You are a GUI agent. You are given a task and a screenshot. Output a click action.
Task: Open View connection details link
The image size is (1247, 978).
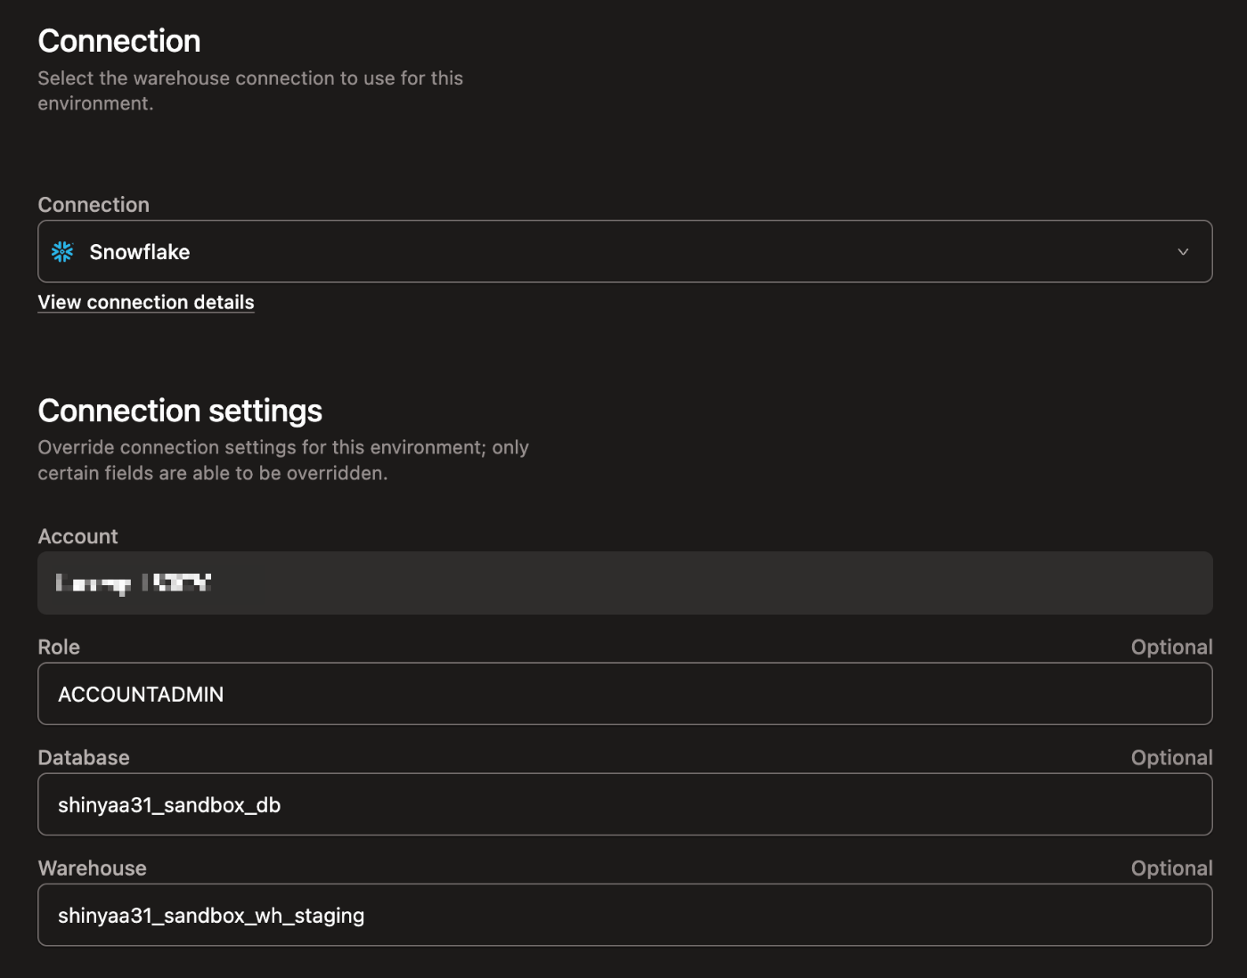click(146, 303)
